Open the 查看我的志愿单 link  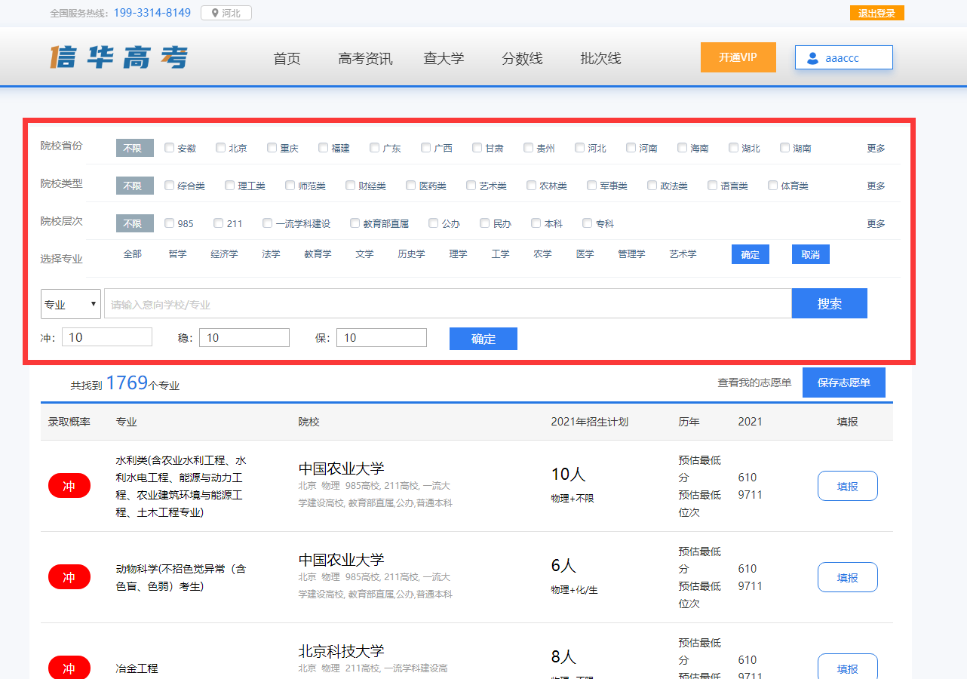[x=754, y=383]
